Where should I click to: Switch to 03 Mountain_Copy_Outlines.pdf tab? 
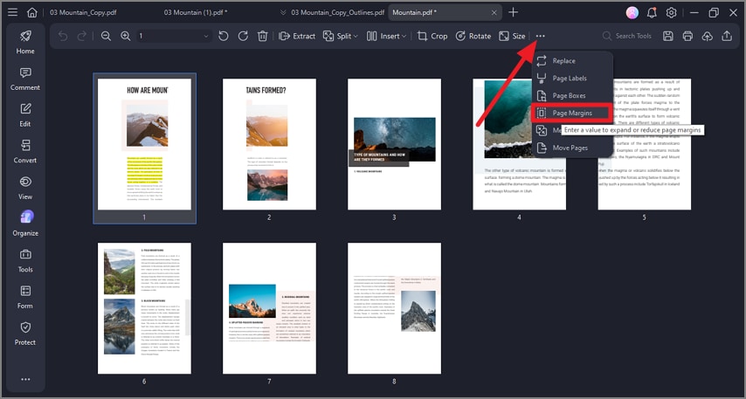pos(338,12)
